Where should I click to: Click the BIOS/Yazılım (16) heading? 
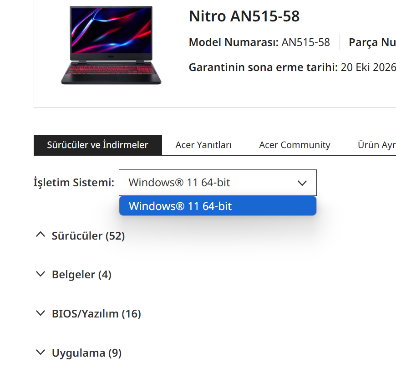(x=96, y=314)
